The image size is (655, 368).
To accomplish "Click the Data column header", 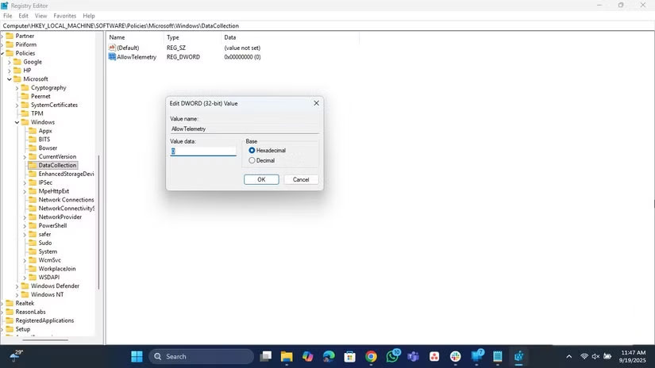I will coord(290,37).
